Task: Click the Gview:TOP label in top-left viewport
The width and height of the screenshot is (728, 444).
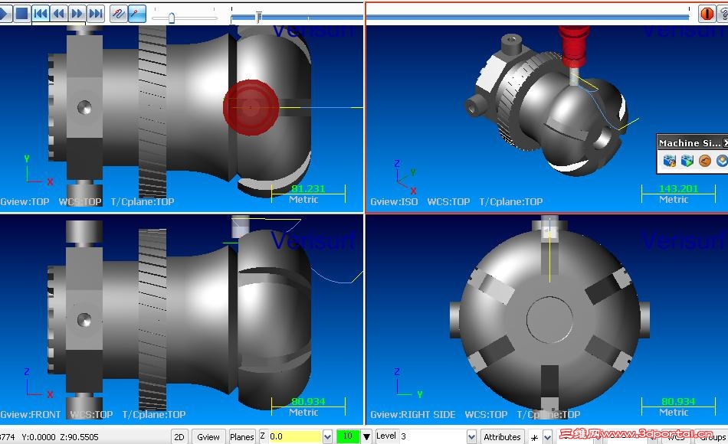Action: click(x=25, y=202)
